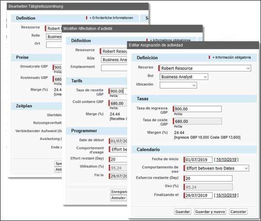This screenshot has width=261, height=221.
Task: Open the Recurso dropdown showing Robert Resource
Action: (x=205, y=68)
